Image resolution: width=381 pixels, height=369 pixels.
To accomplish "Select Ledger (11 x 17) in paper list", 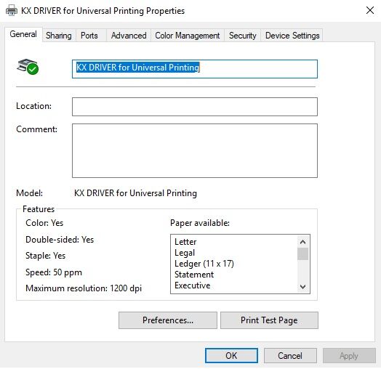I will point(204,264).
